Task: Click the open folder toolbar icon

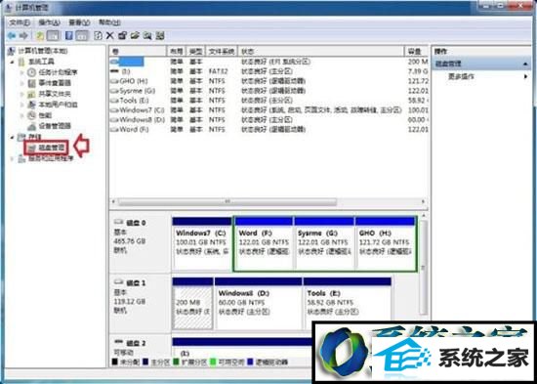Action: 135,35
